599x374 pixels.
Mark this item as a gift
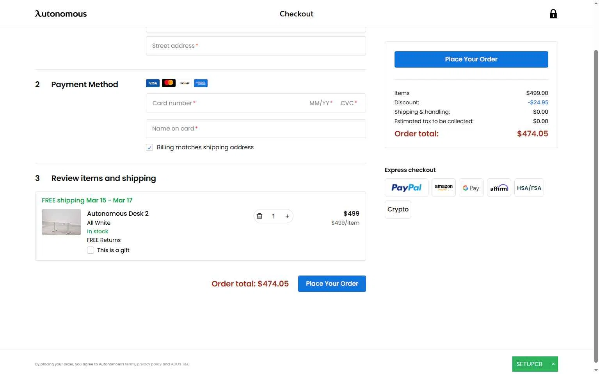[x=91, y=250]
